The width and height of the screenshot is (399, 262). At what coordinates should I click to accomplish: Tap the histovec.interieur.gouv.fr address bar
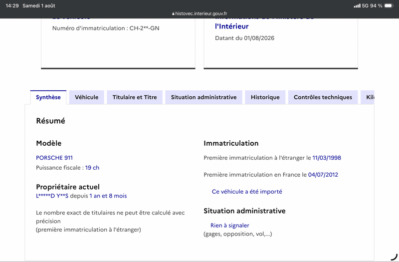pyautogui.click(x=199, y=13)
